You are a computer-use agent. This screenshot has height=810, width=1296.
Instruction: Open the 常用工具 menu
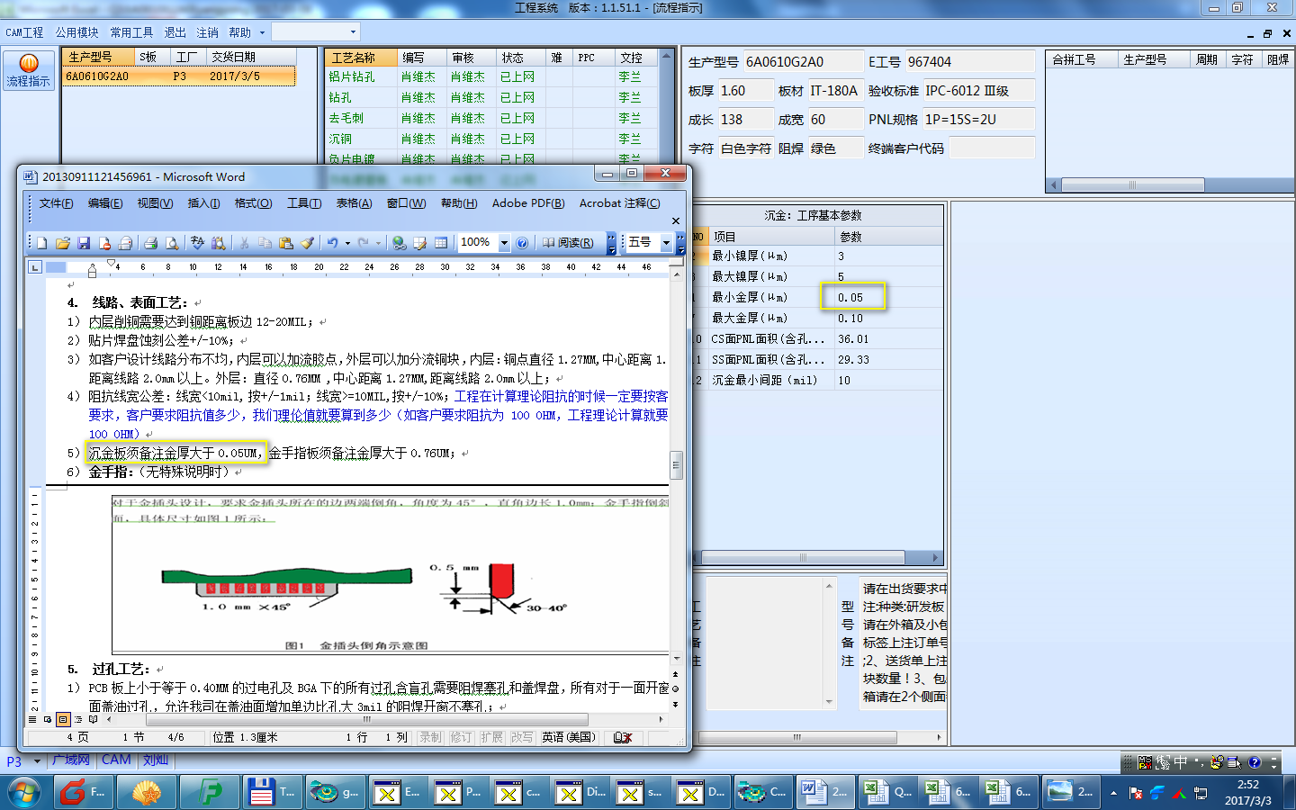coord(131,32)
